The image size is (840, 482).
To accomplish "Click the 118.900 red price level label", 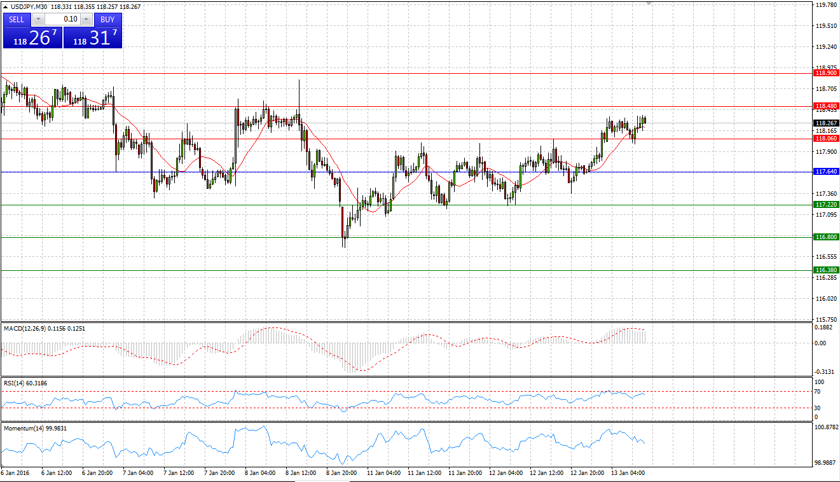I will pyautogui.click(x=826, y=73).
